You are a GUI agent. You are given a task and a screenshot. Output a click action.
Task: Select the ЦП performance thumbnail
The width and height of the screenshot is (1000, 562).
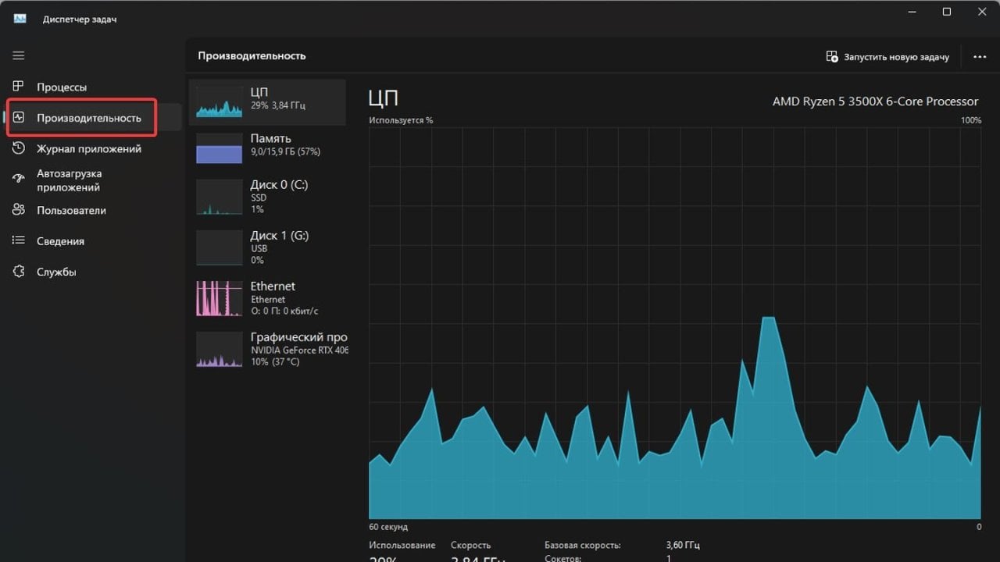(267, 102)
